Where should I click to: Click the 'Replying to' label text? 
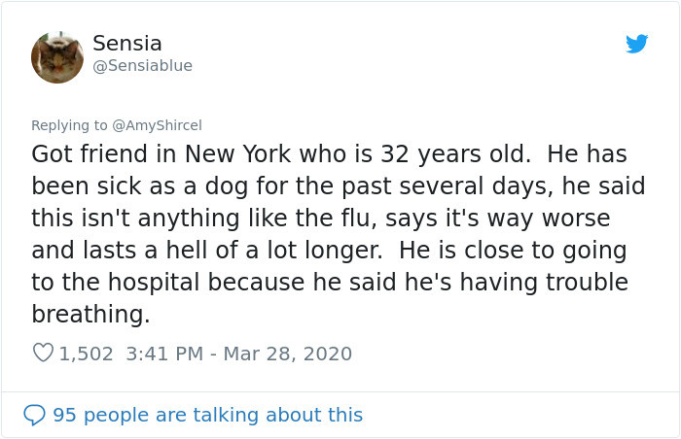click(69, 125)
